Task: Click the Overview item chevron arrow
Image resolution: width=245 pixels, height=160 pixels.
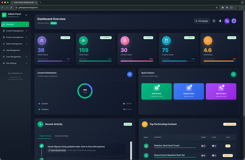Action: tap(27, 24)
